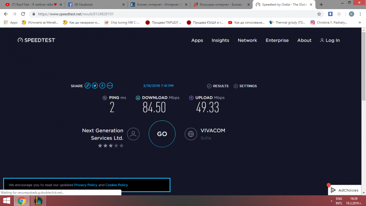Open the Chrome profile avatar K
The height and width of the screenshot is (206, 366).
pos(351,14)
